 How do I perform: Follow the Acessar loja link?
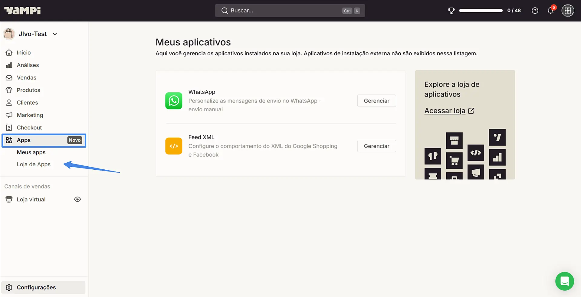pos(445,111)
